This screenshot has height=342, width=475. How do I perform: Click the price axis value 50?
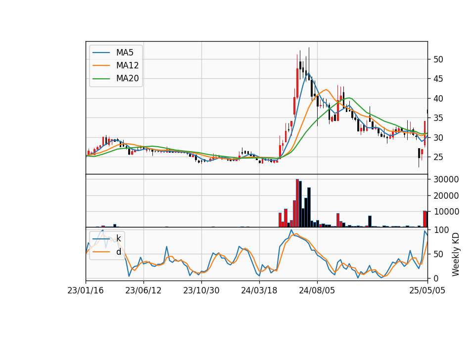click(438, 59)
